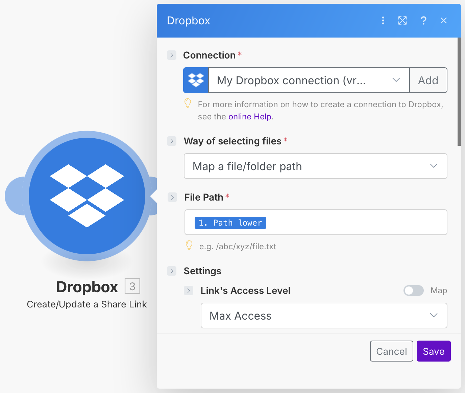
Task: Click the lightbulb hint icon under File Path
Action: tap(189, 245)
